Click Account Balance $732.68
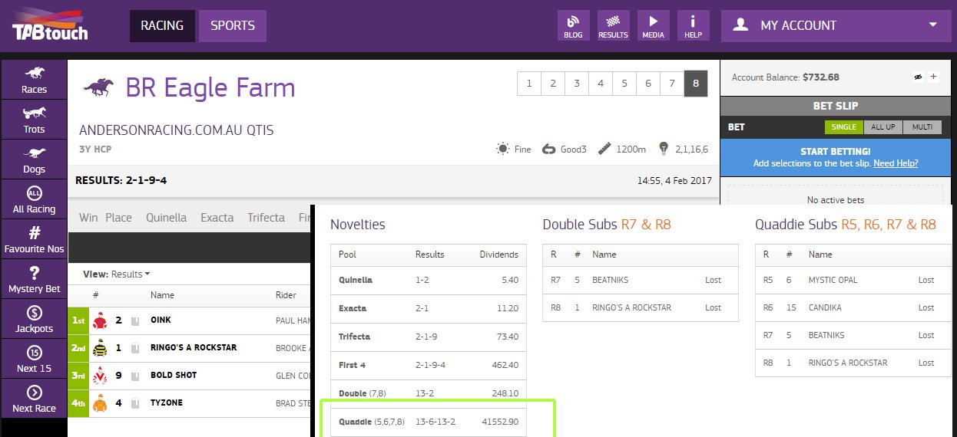957x437 pixels. click(x=785, y=77)
